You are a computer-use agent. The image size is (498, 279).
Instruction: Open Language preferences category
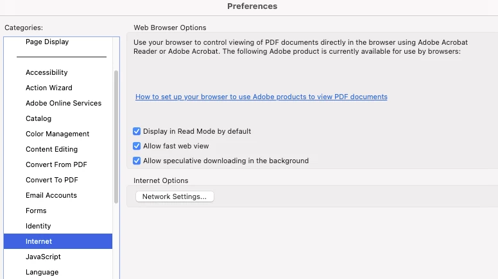(42, 272)
